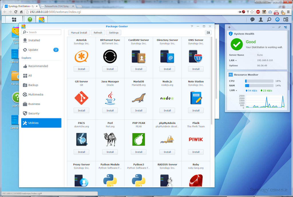Open the MariaDB seal icon
This screenshot has width=293, height=197.
[139, 98]
